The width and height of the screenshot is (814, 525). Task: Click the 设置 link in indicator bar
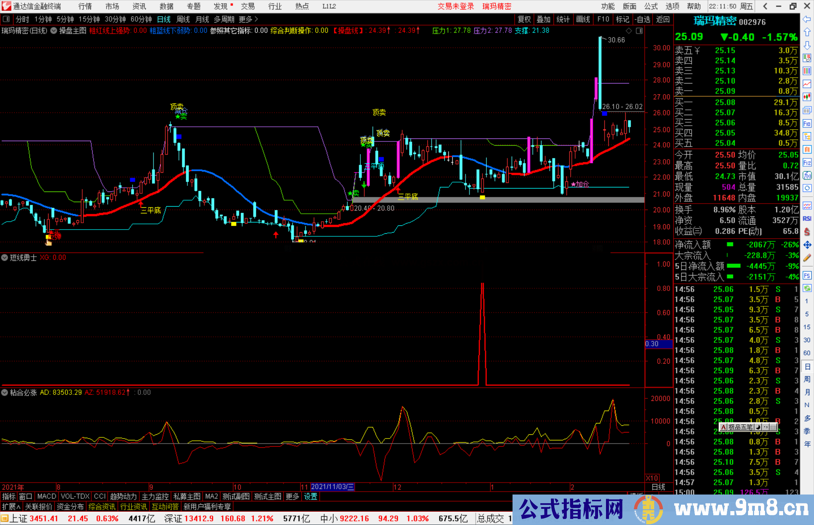pyautogui.click(x=311, y=496)
